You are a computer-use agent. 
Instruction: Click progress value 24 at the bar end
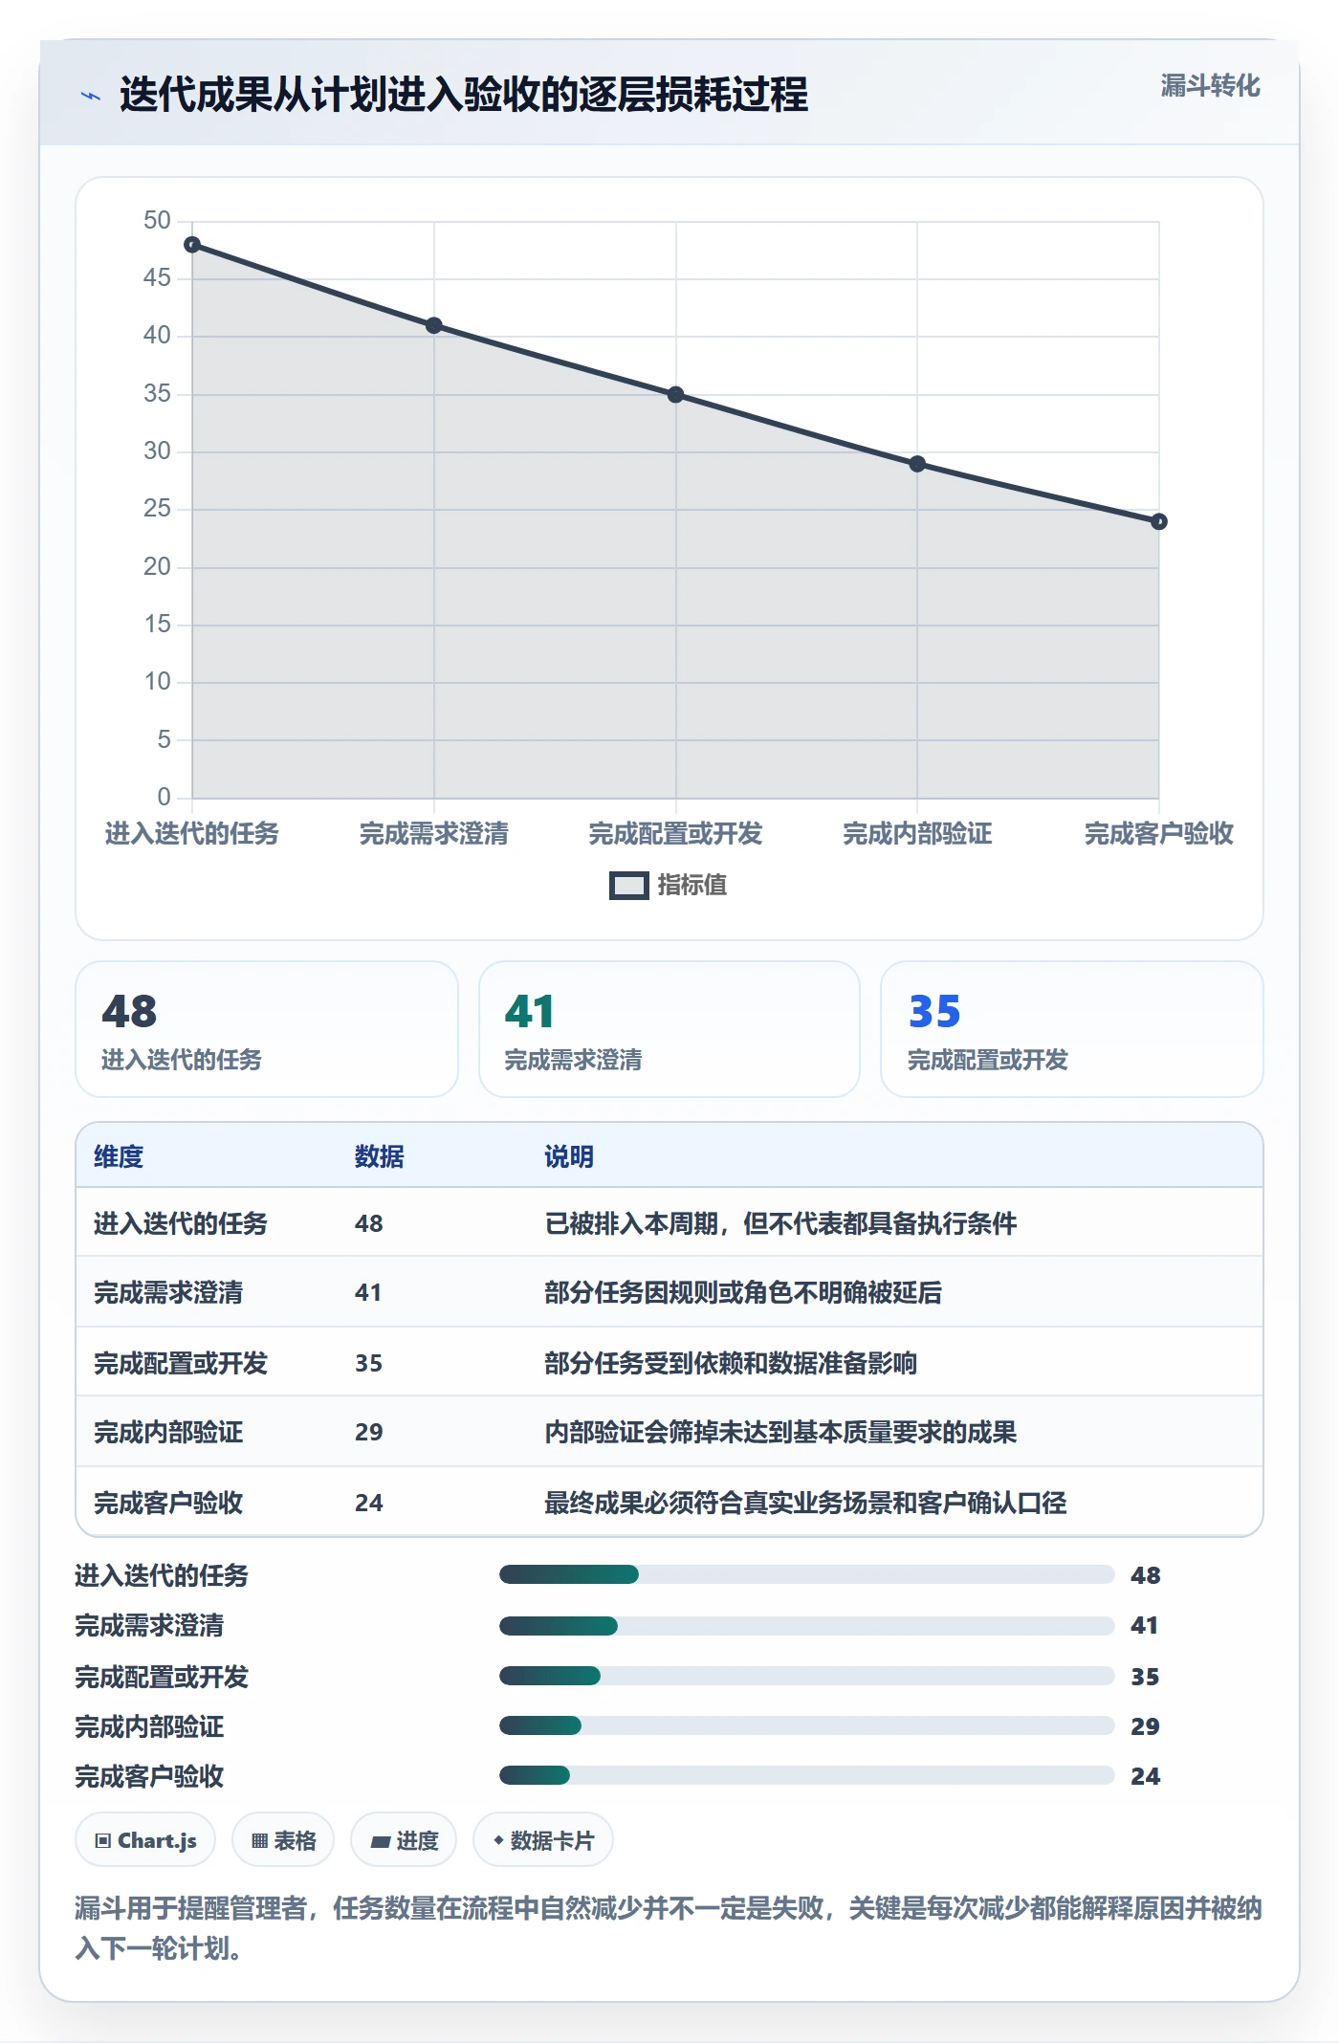pos(1145,1776)
